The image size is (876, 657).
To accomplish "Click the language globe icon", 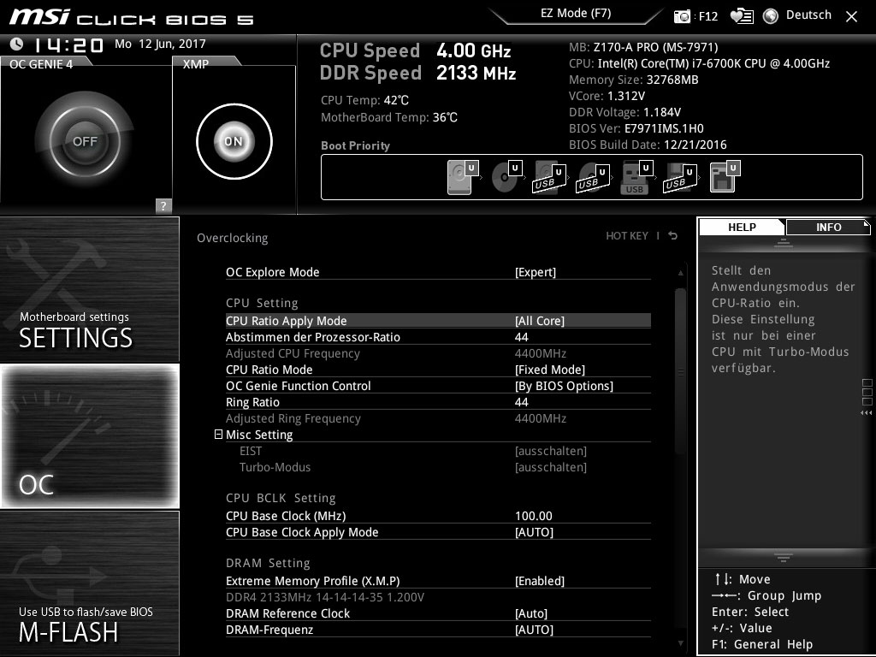I will 771,16.
